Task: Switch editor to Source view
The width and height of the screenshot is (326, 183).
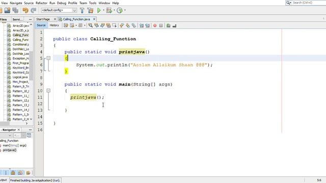Action: [41, 25]
